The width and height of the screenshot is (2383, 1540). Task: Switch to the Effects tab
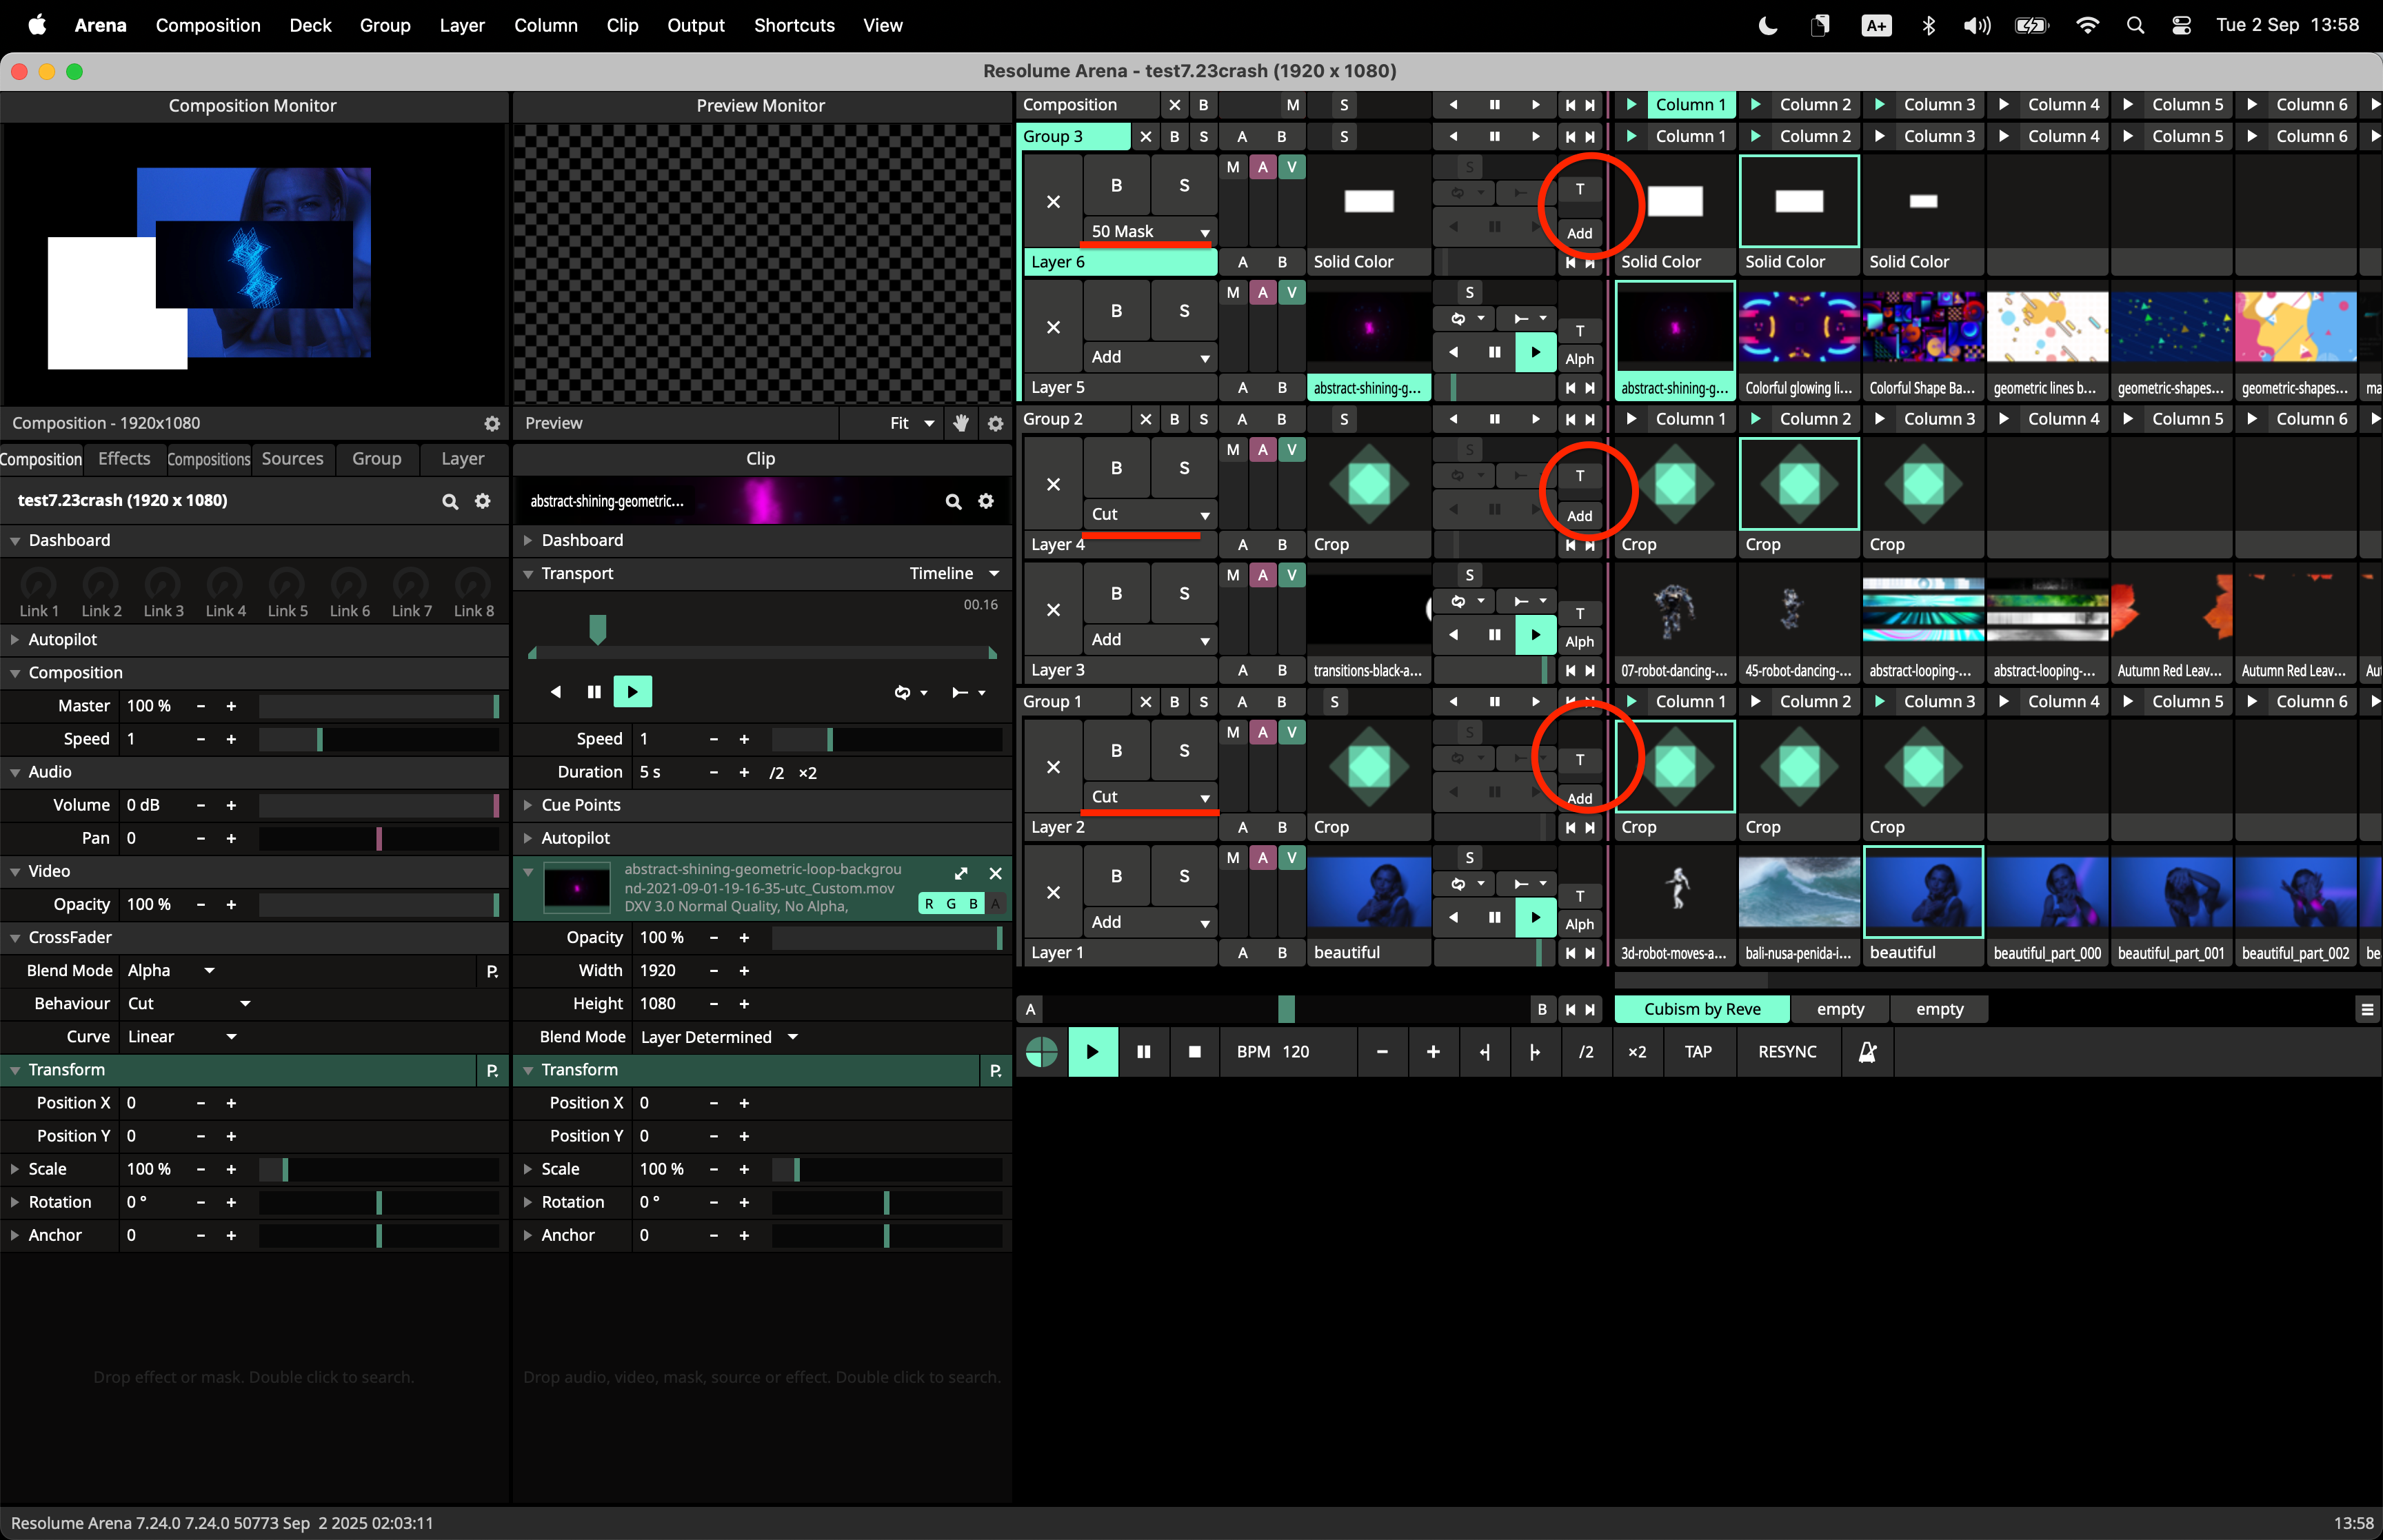point(124,459)
